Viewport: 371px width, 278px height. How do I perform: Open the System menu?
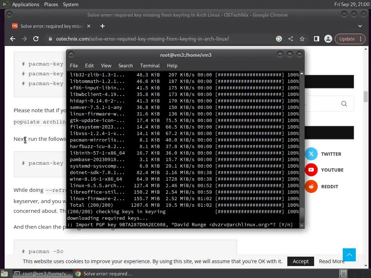click(x=71, y=4)
